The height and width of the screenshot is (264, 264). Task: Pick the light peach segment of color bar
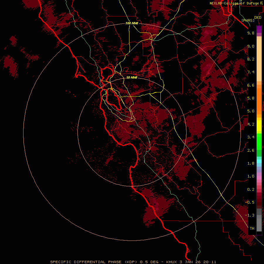click(x=259, y=60)
